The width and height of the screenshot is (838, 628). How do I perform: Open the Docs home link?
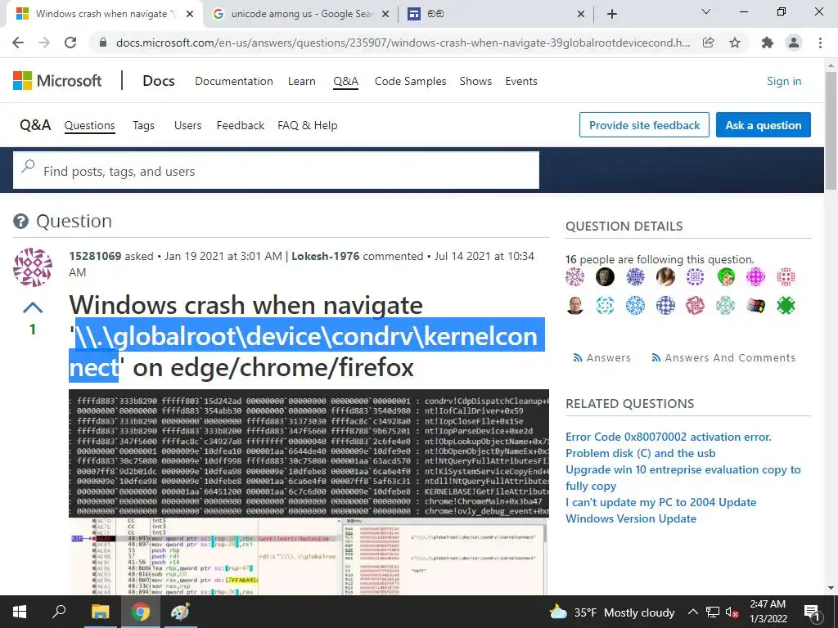(x=158, y=81)
